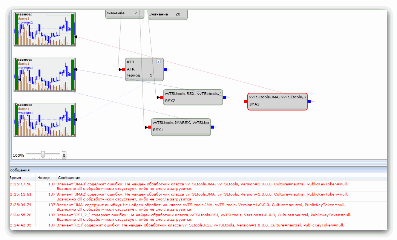Select the RSX1 JMARSX block

point(181,127)
